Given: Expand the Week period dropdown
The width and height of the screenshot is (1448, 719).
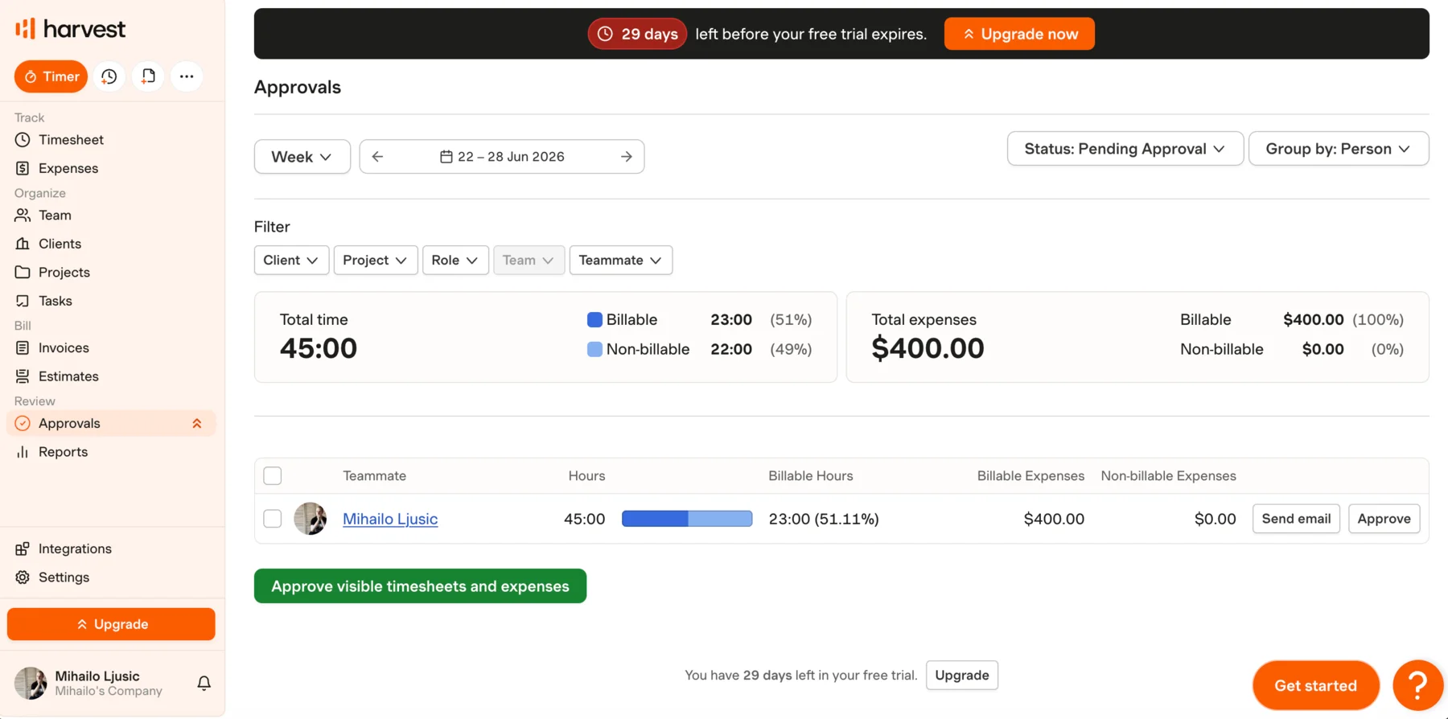Looking at the screenshot, I should point(302,157).
